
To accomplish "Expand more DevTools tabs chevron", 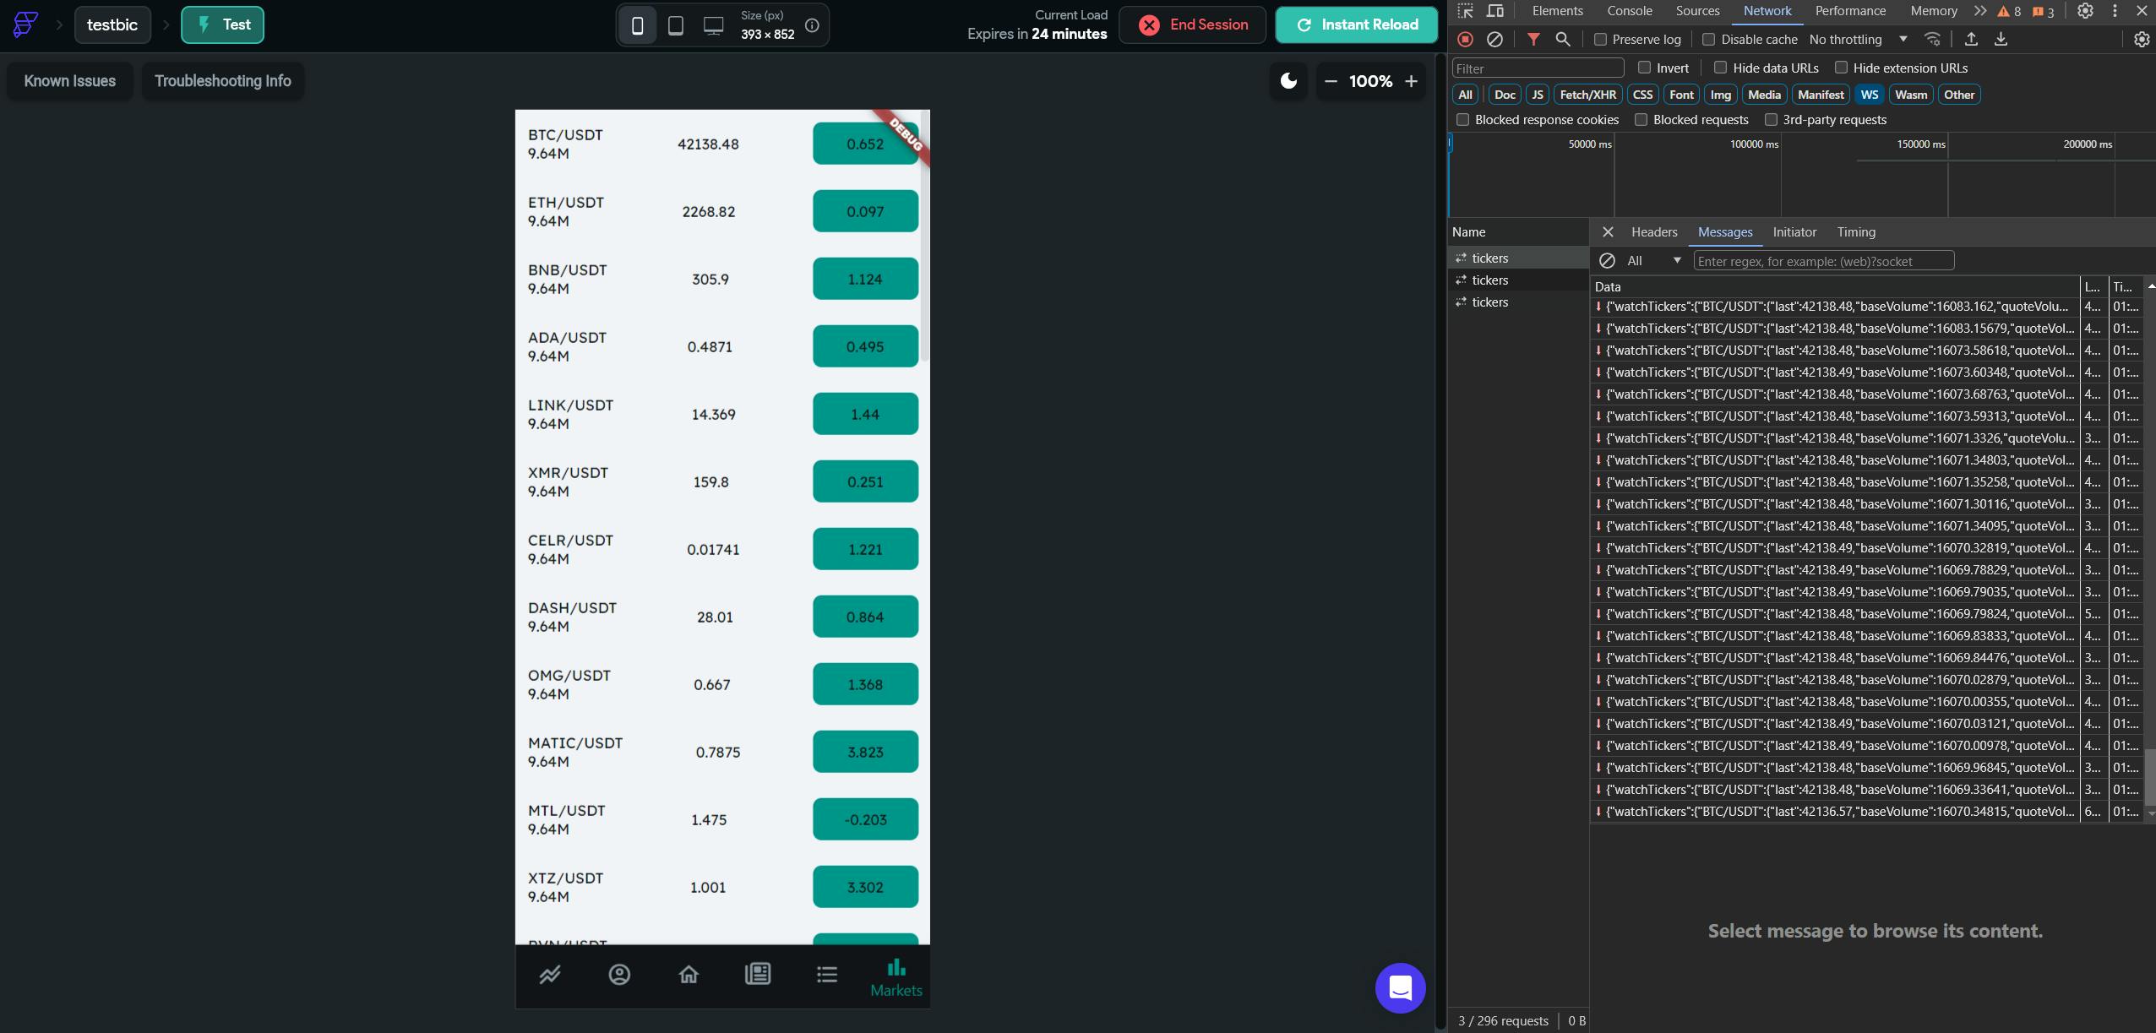I will point(1980,11).
